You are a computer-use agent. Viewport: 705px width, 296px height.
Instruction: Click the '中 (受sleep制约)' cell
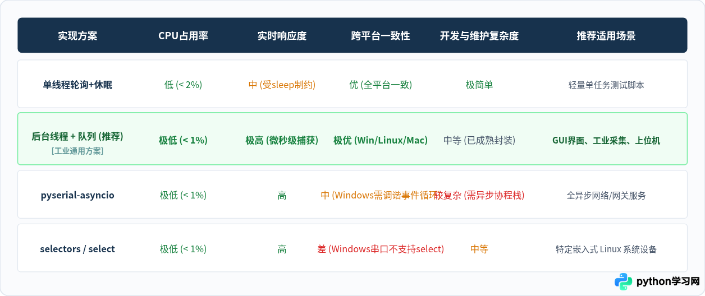click(x=282, y=85)
